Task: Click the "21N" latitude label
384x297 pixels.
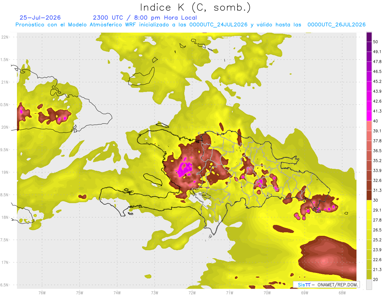Action: coord(5,82)
